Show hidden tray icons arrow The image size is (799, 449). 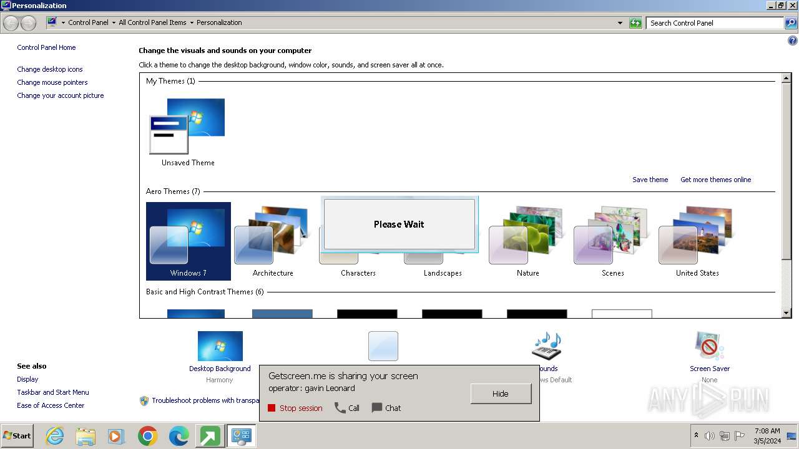pos(696,435)
